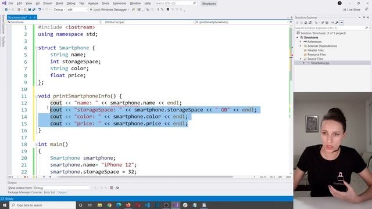Switch to Package Manager Console tab

pyautogui.click(x=24, y=192)
